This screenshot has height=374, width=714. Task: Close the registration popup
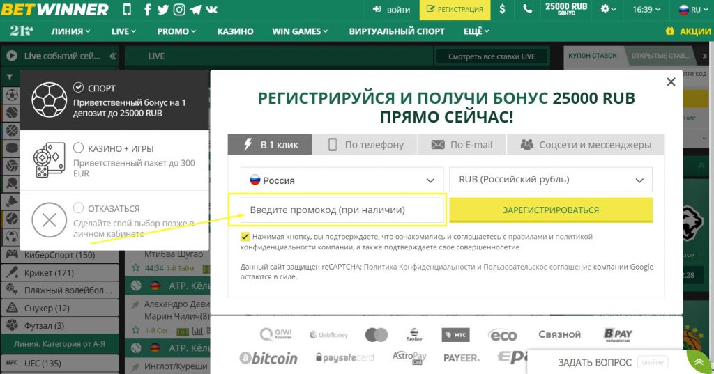(671, 82)
